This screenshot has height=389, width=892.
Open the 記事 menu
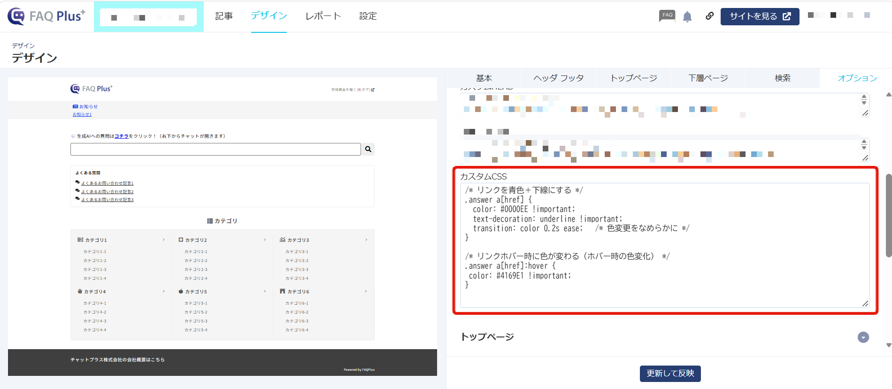click(224, 16)
